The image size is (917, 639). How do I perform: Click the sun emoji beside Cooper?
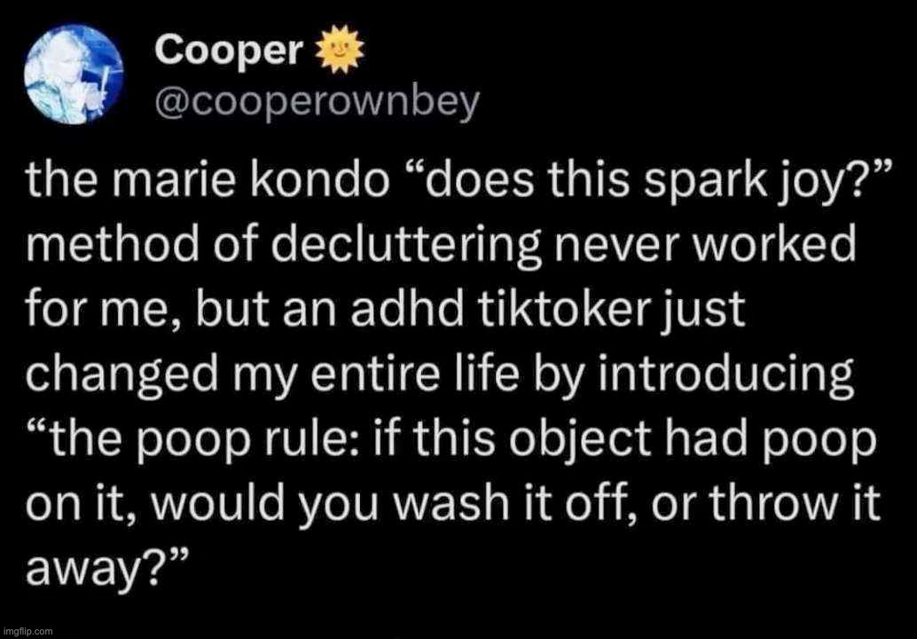339,49
